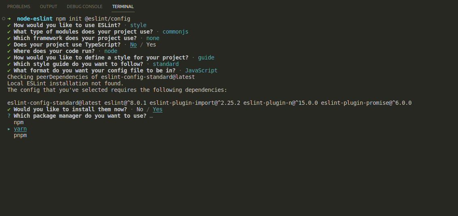Click the underlined "No" in the TypeScript prompt

(x=133, y=44)
